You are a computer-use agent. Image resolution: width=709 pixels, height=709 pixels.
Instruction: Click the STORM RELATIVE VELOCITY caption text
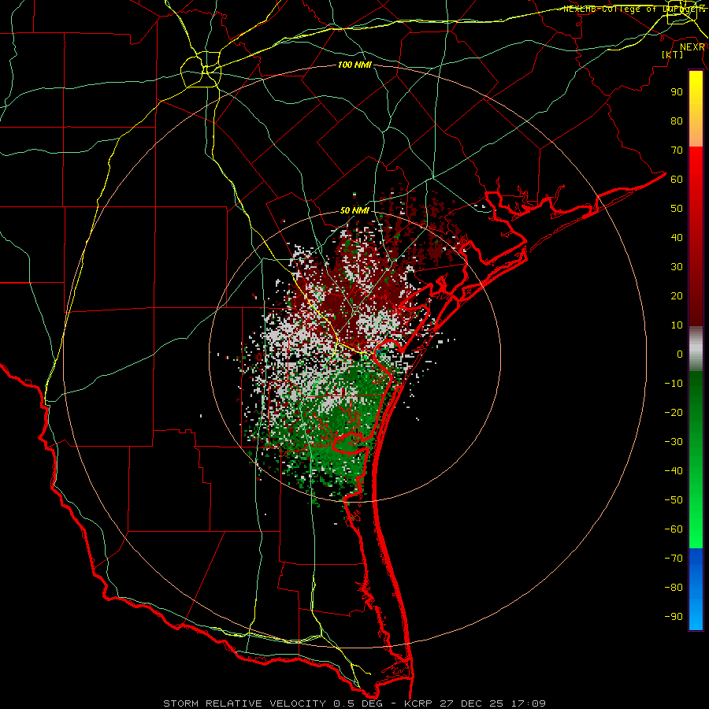tap(244, 703)
